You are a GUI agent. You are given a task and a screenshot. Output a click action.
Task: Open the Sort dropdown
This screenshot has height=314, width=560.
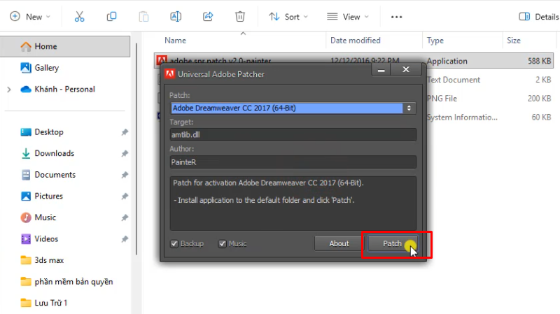point(288,17)
